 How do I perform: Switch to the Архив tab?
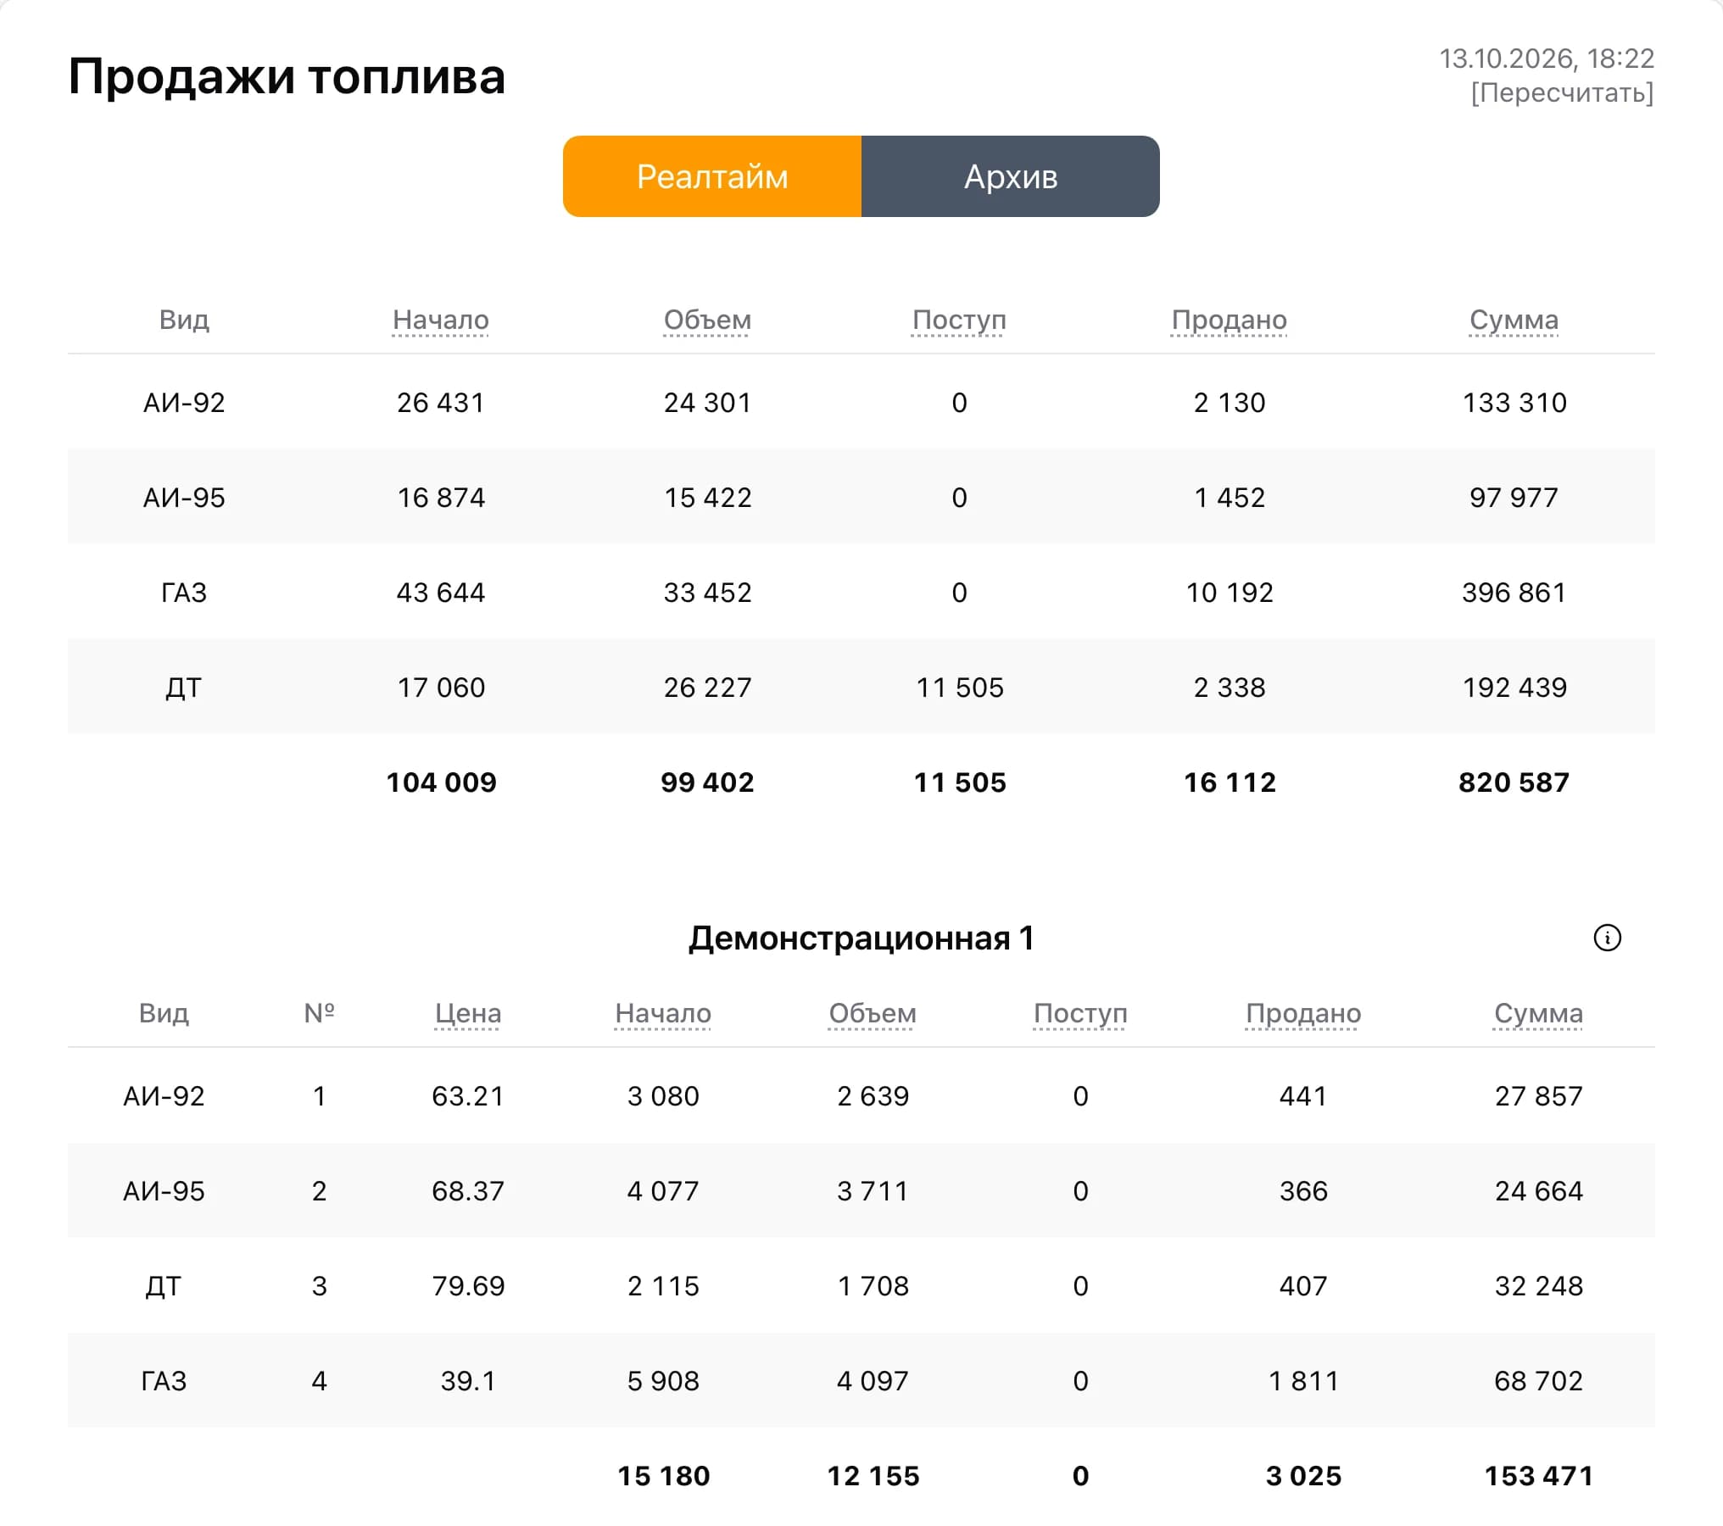coord(1011,176)
